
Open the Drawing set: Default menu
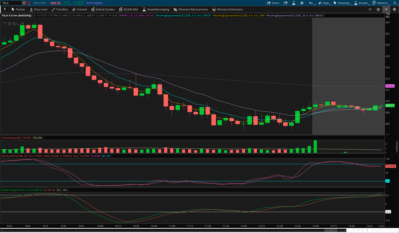[384, 230]
